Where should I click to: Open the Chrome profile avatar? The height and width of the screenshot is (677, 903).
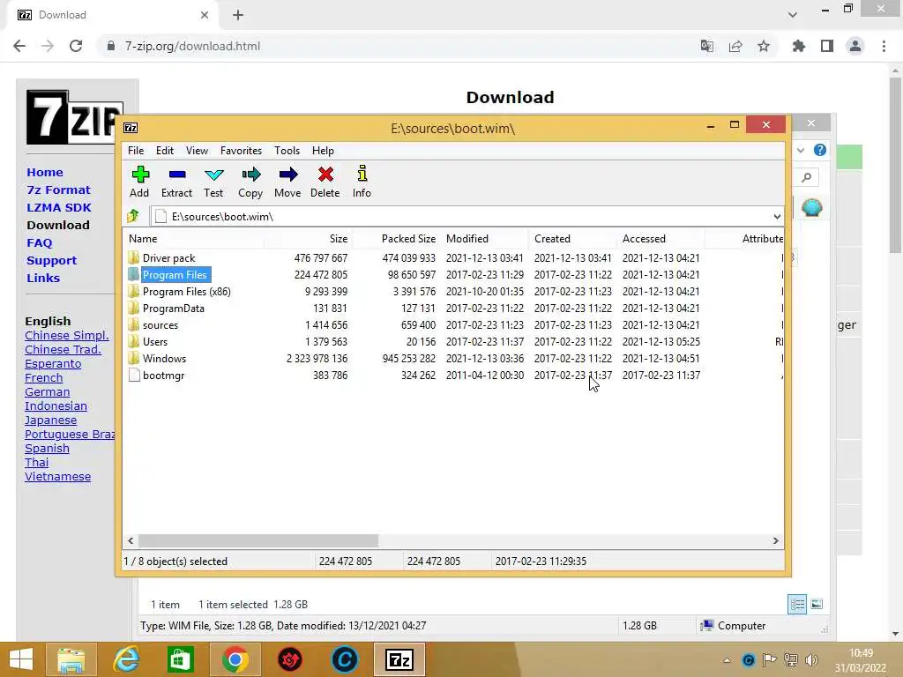855,46
